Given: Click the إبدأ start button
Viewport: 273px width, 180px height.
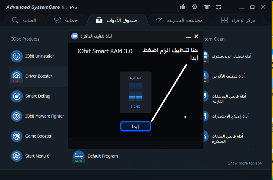Looking at the screenshot, I should coord(135,126).
